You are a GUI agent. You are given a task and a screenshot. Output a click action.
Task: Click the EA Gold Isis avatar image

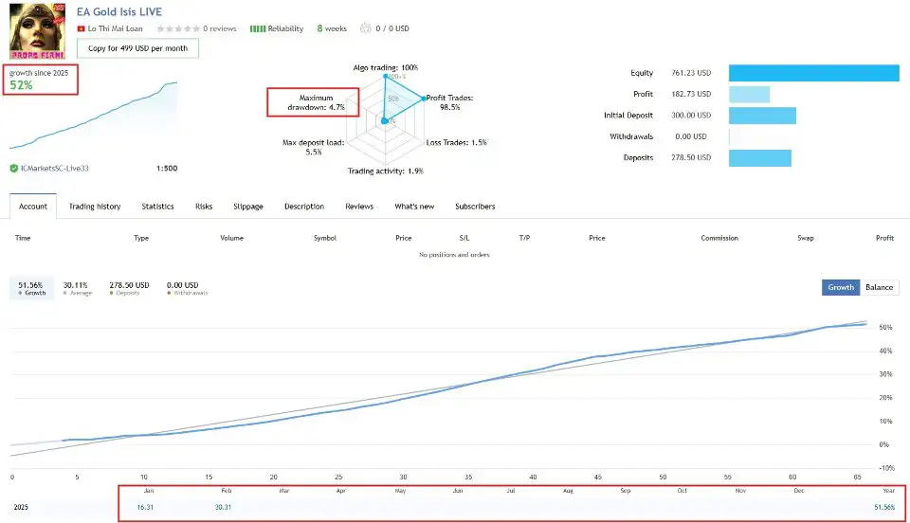37,31
